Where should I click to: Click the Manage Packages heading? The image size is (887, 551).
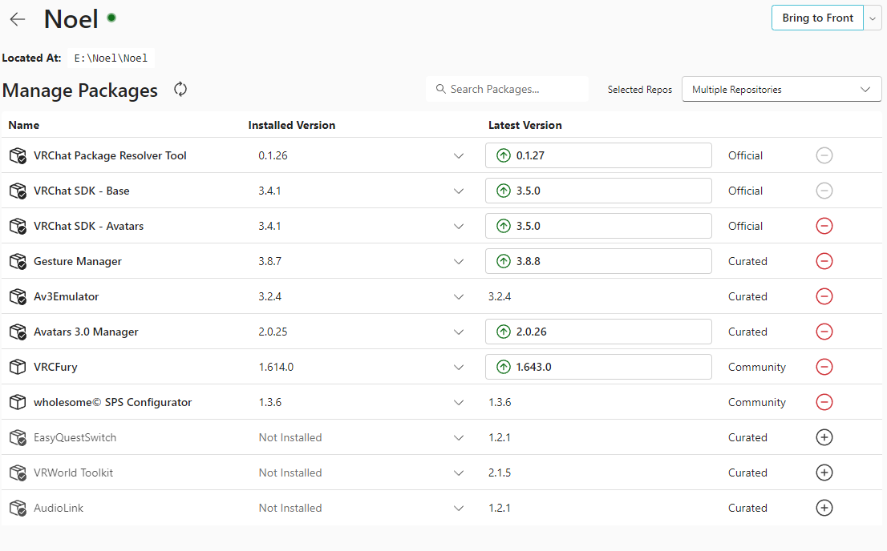[x=79, y=90]
